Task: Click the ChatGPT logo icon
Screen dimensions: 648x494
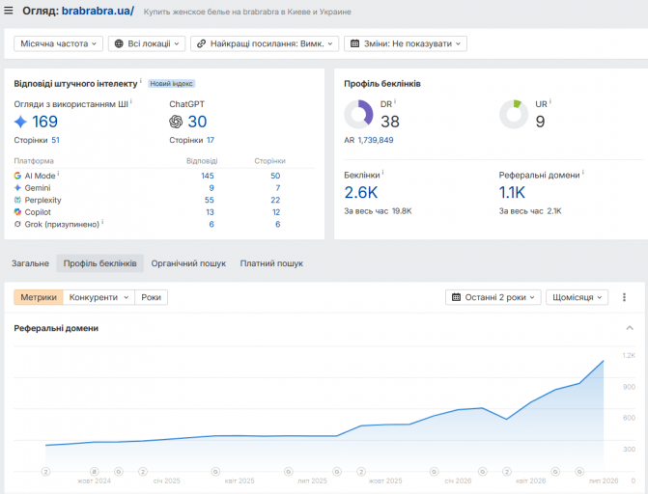Action: click(x=176, y=122)
